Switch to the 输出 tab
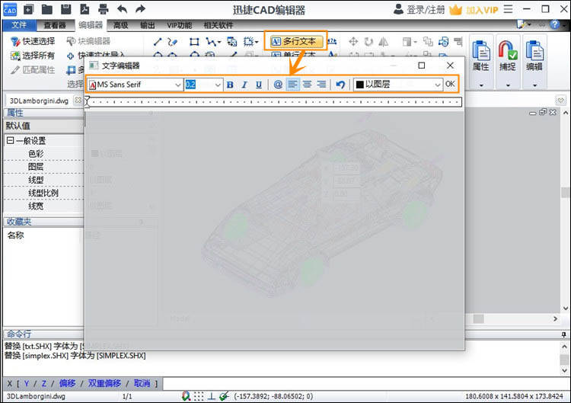Image resolution: width=571 pixels, height=403 pixels. [x=148, y=25]
